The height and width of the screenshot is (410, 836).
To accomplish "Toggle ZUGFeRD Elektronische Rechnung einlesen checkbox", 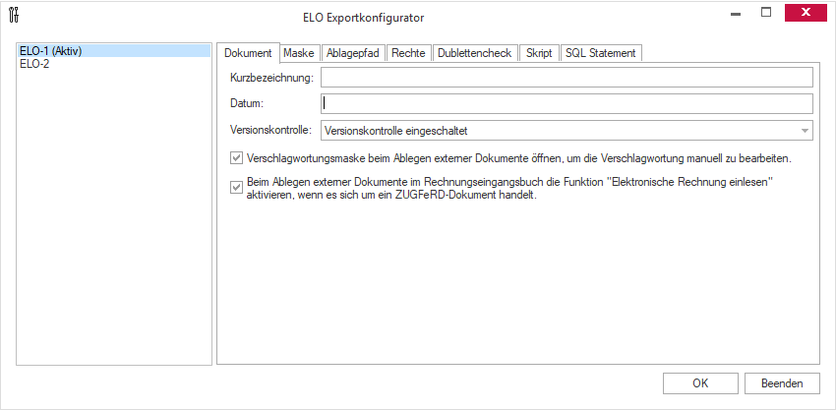I will coord(236,188).
